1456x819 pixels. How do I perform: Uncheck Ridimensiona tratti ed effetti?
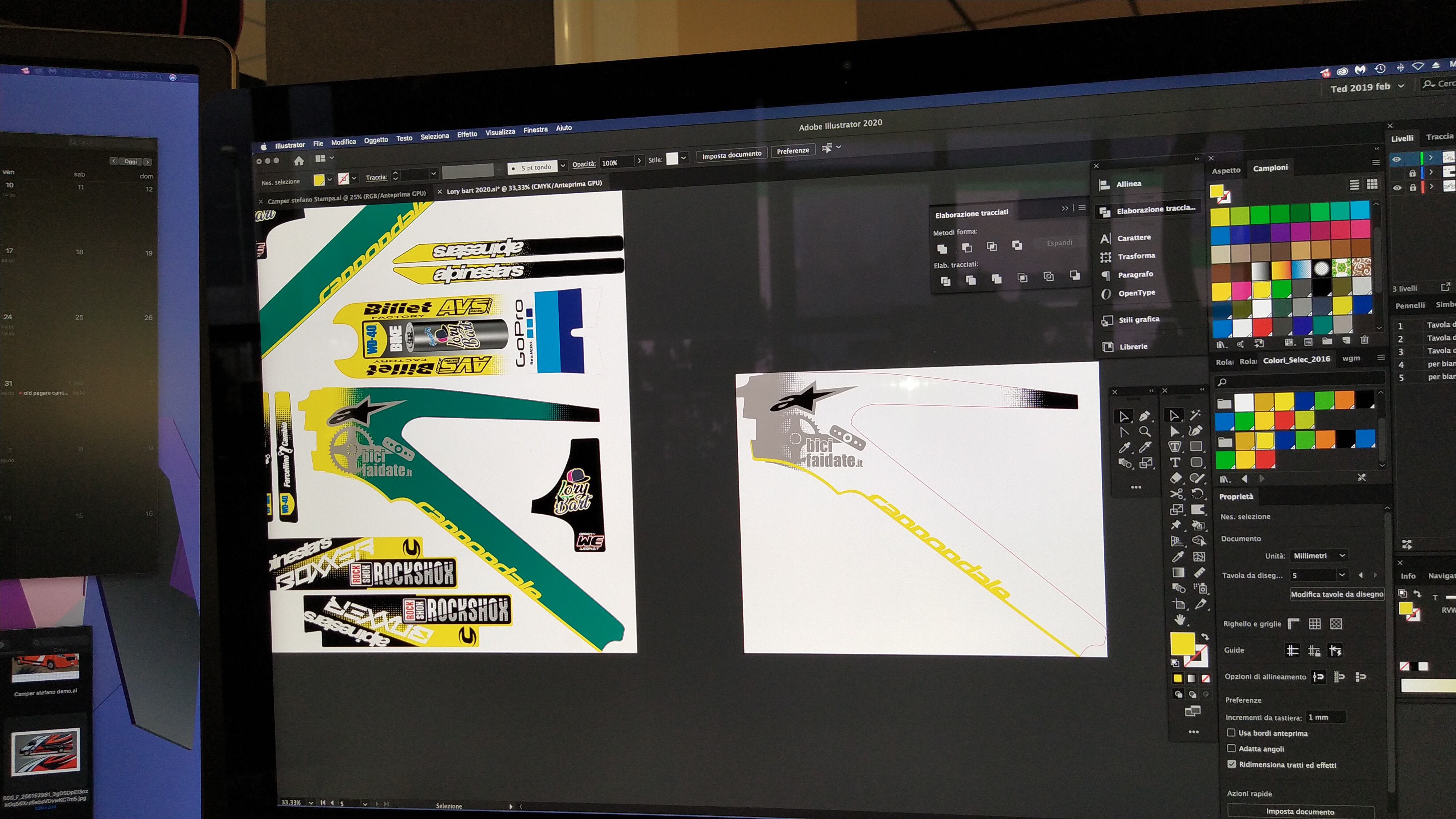pos(1232,764)
